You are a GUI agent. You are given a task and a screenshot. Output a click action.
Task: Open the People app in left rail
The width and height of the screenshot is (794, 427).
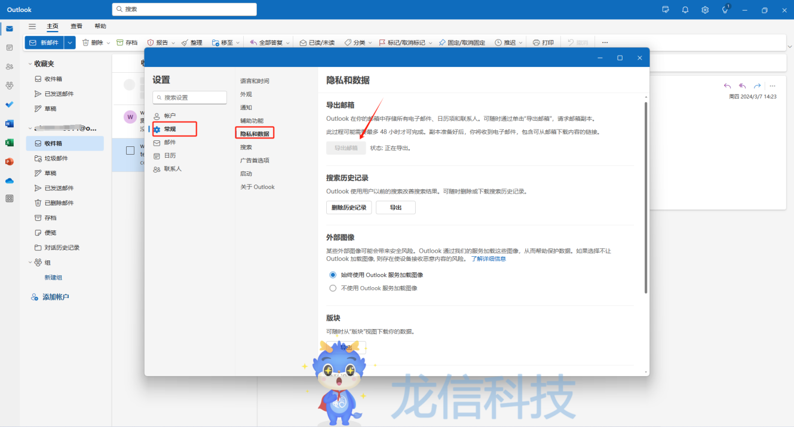(x=10, y=66)
